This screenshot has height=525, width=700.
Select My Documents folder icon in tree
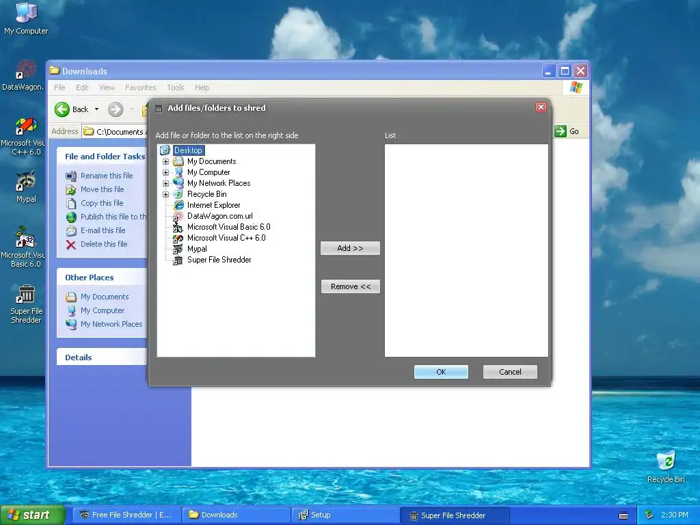(x=178, y=161)
